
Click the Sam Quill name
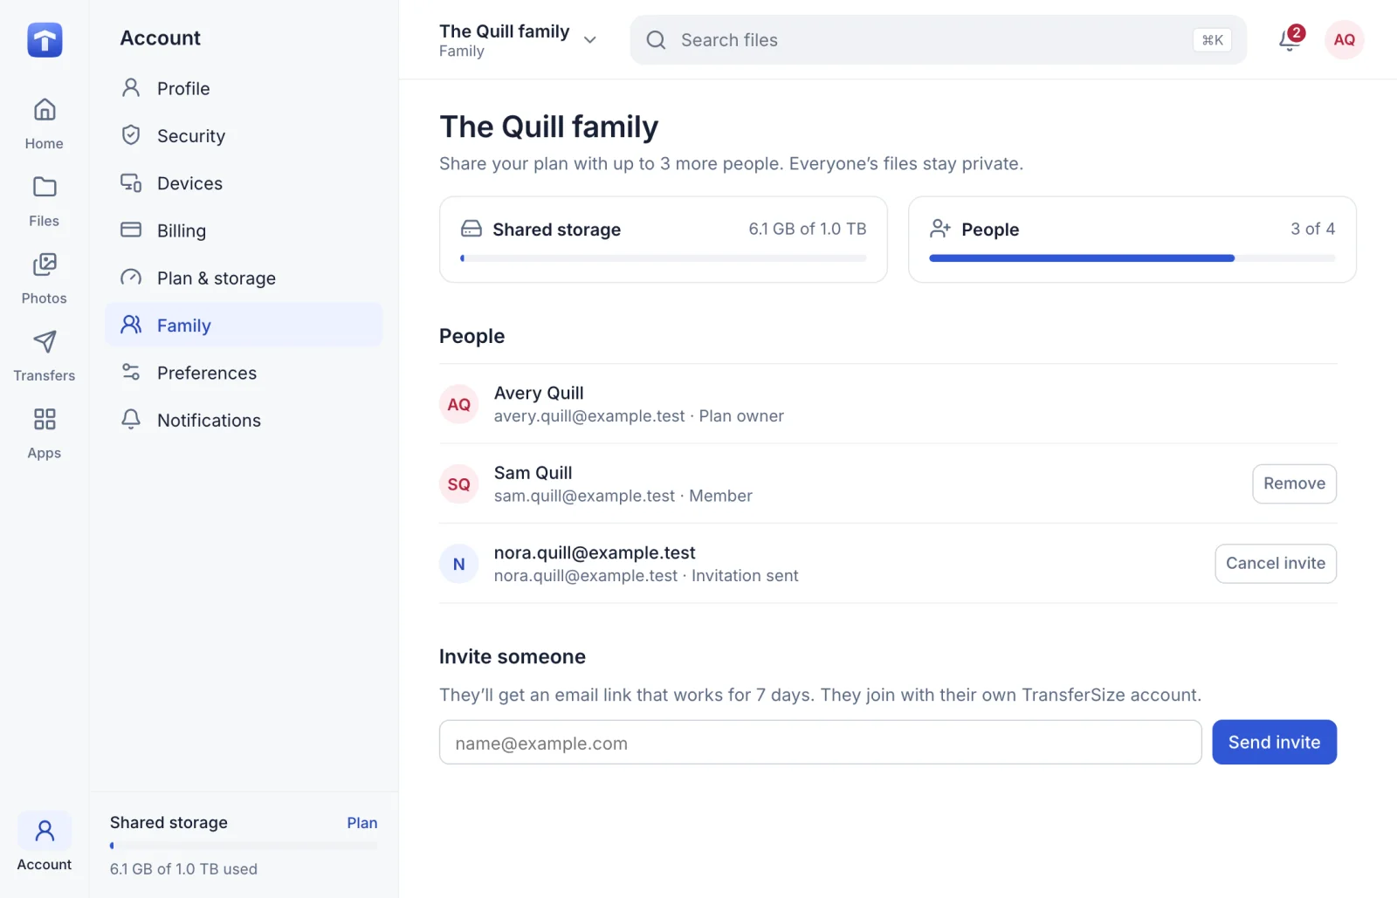pyautogui.click(x=533, y=473)
